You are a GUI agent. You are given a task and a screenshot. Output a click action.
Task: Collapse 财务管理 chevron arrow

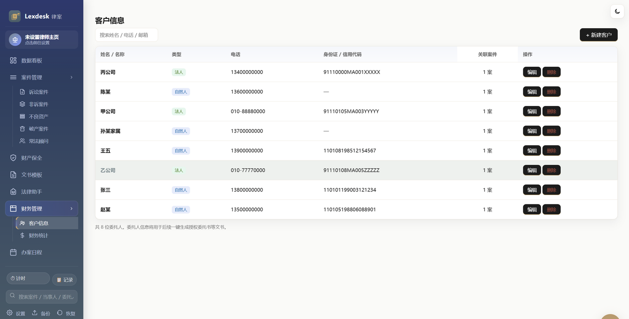[x=72, y=208]
